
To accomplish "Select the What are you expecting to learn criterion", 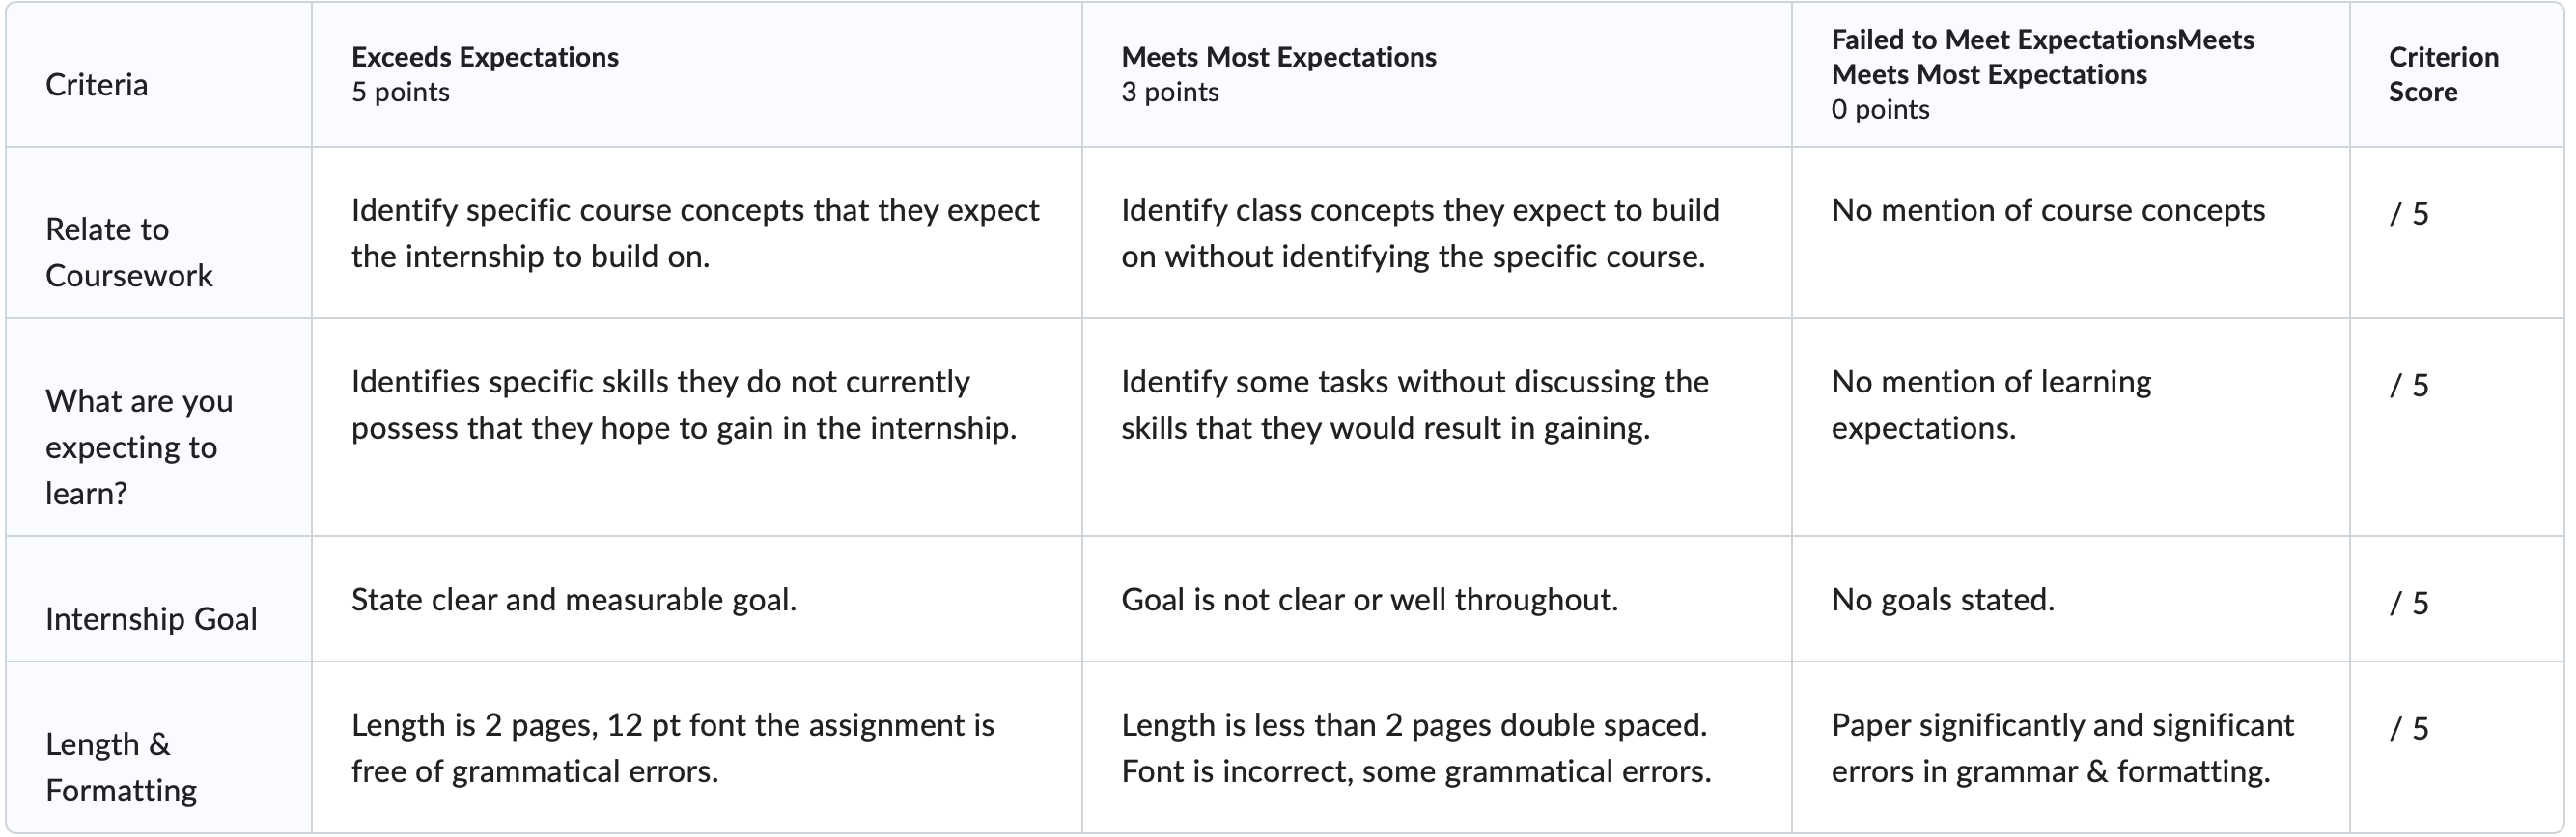I will 159,427.
